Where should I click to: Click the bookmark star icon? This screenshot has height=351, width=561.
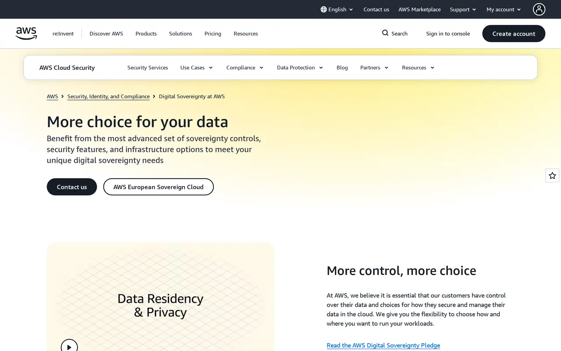pos(552,175)
